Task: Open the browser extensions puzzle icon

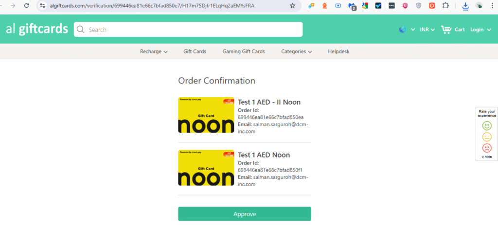Action: tap(445, 6)
